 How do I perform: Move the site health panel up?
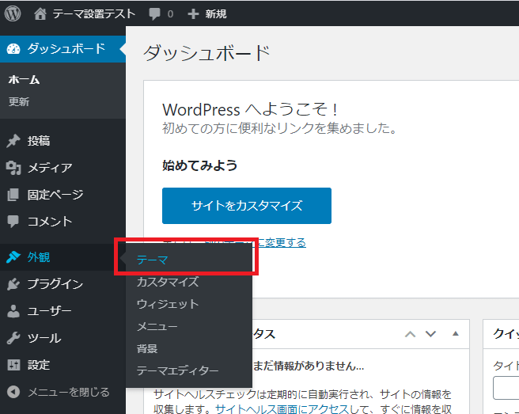410,334
